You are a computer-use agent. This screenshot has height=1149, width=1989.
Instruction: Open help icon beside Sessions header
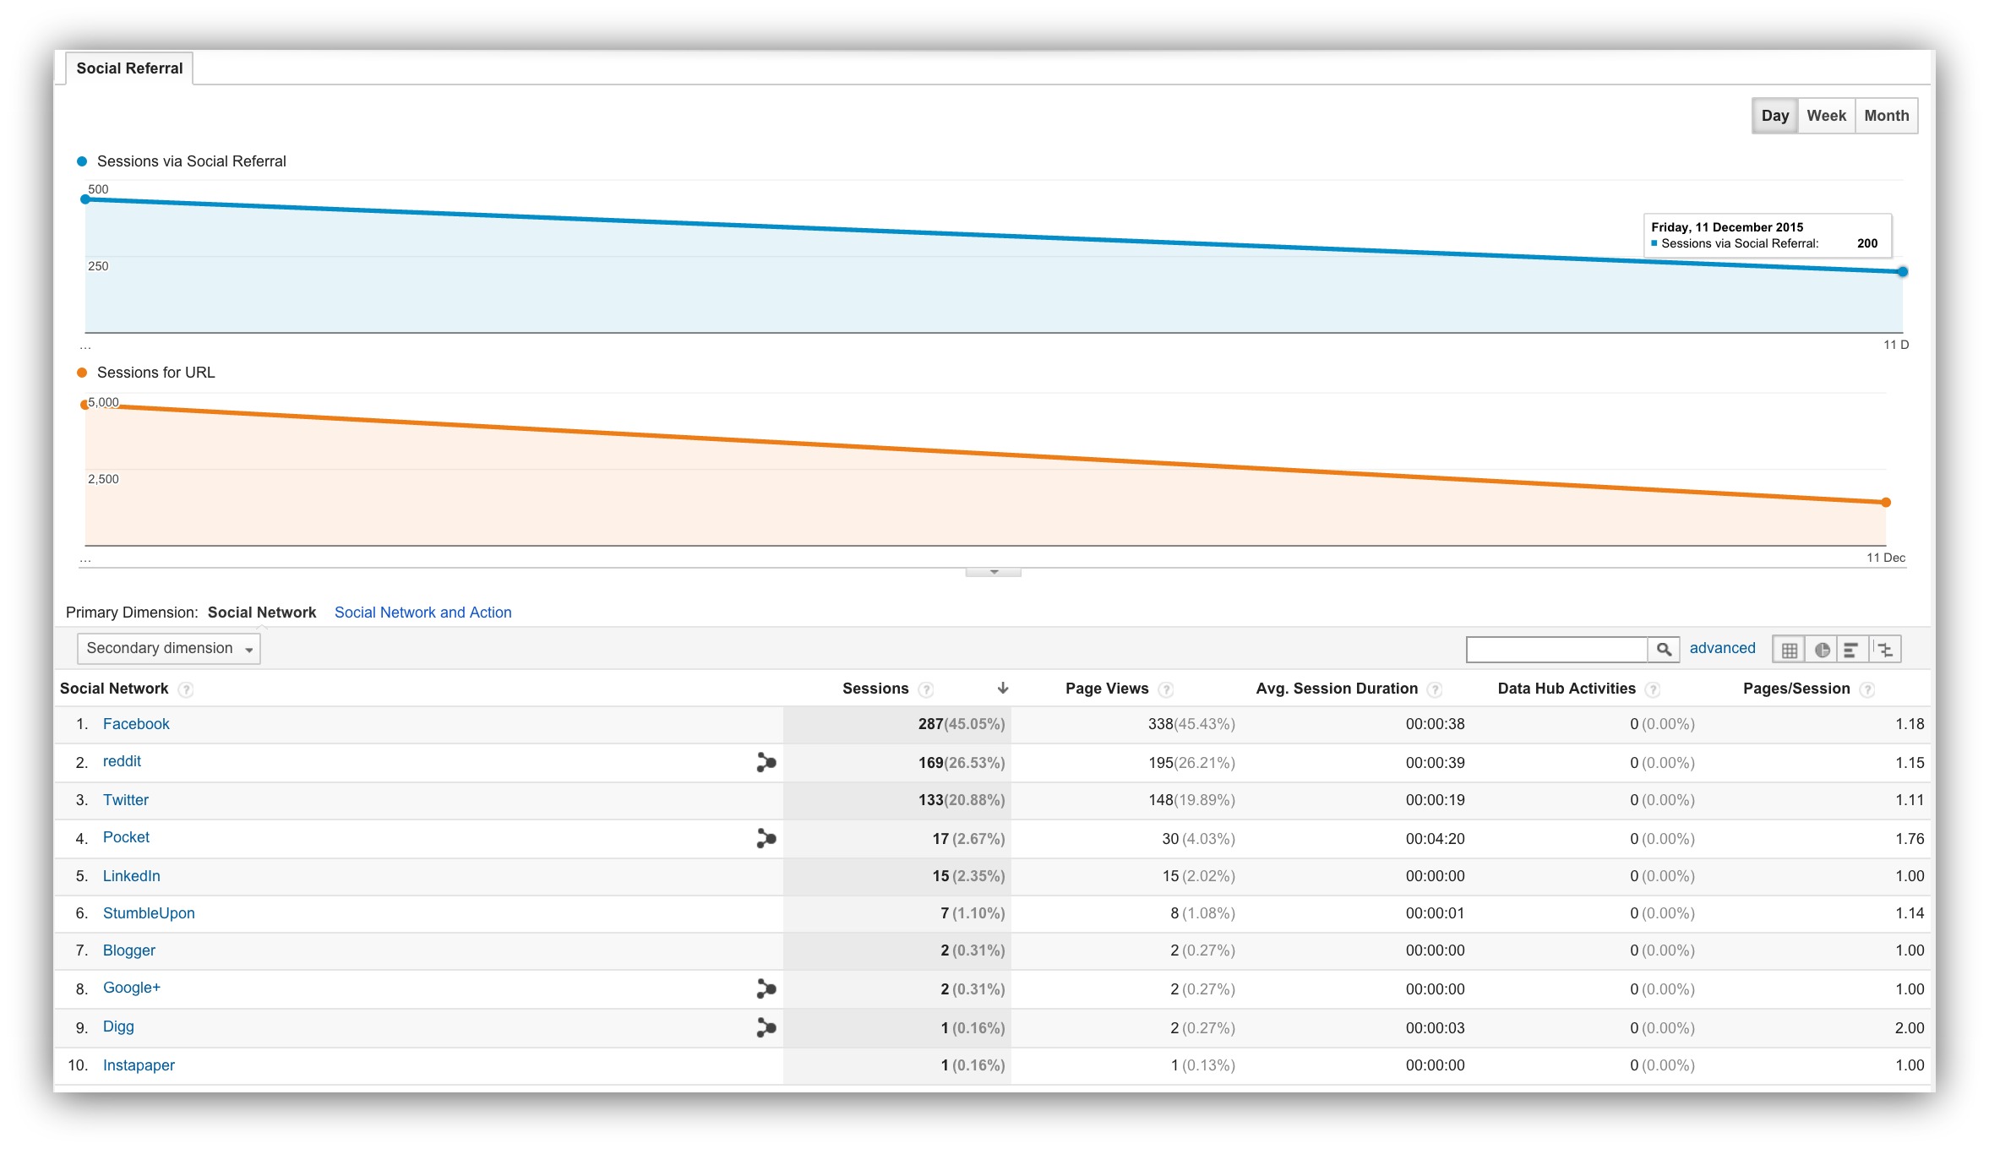(926, 689)
